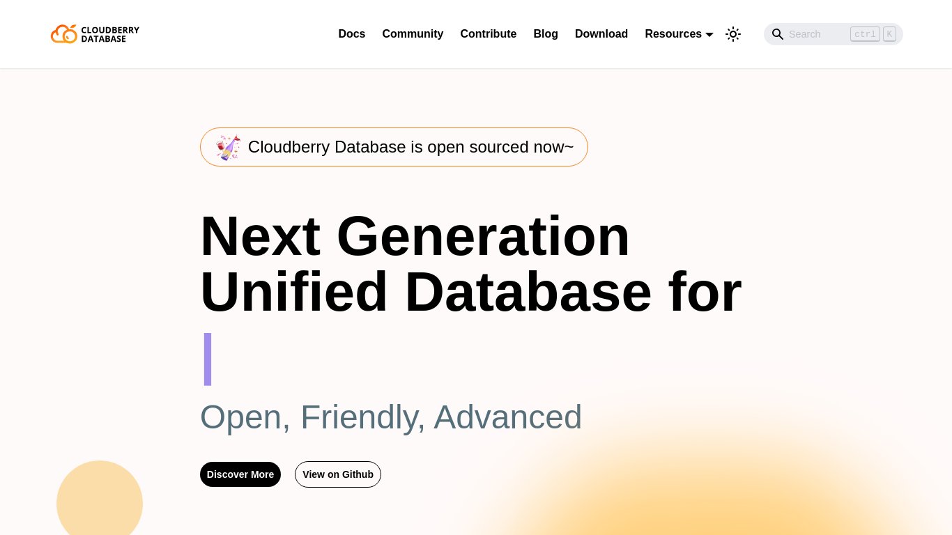952x535 pixels.
Task: Focus the Search input field
Action: click(834, 34)
